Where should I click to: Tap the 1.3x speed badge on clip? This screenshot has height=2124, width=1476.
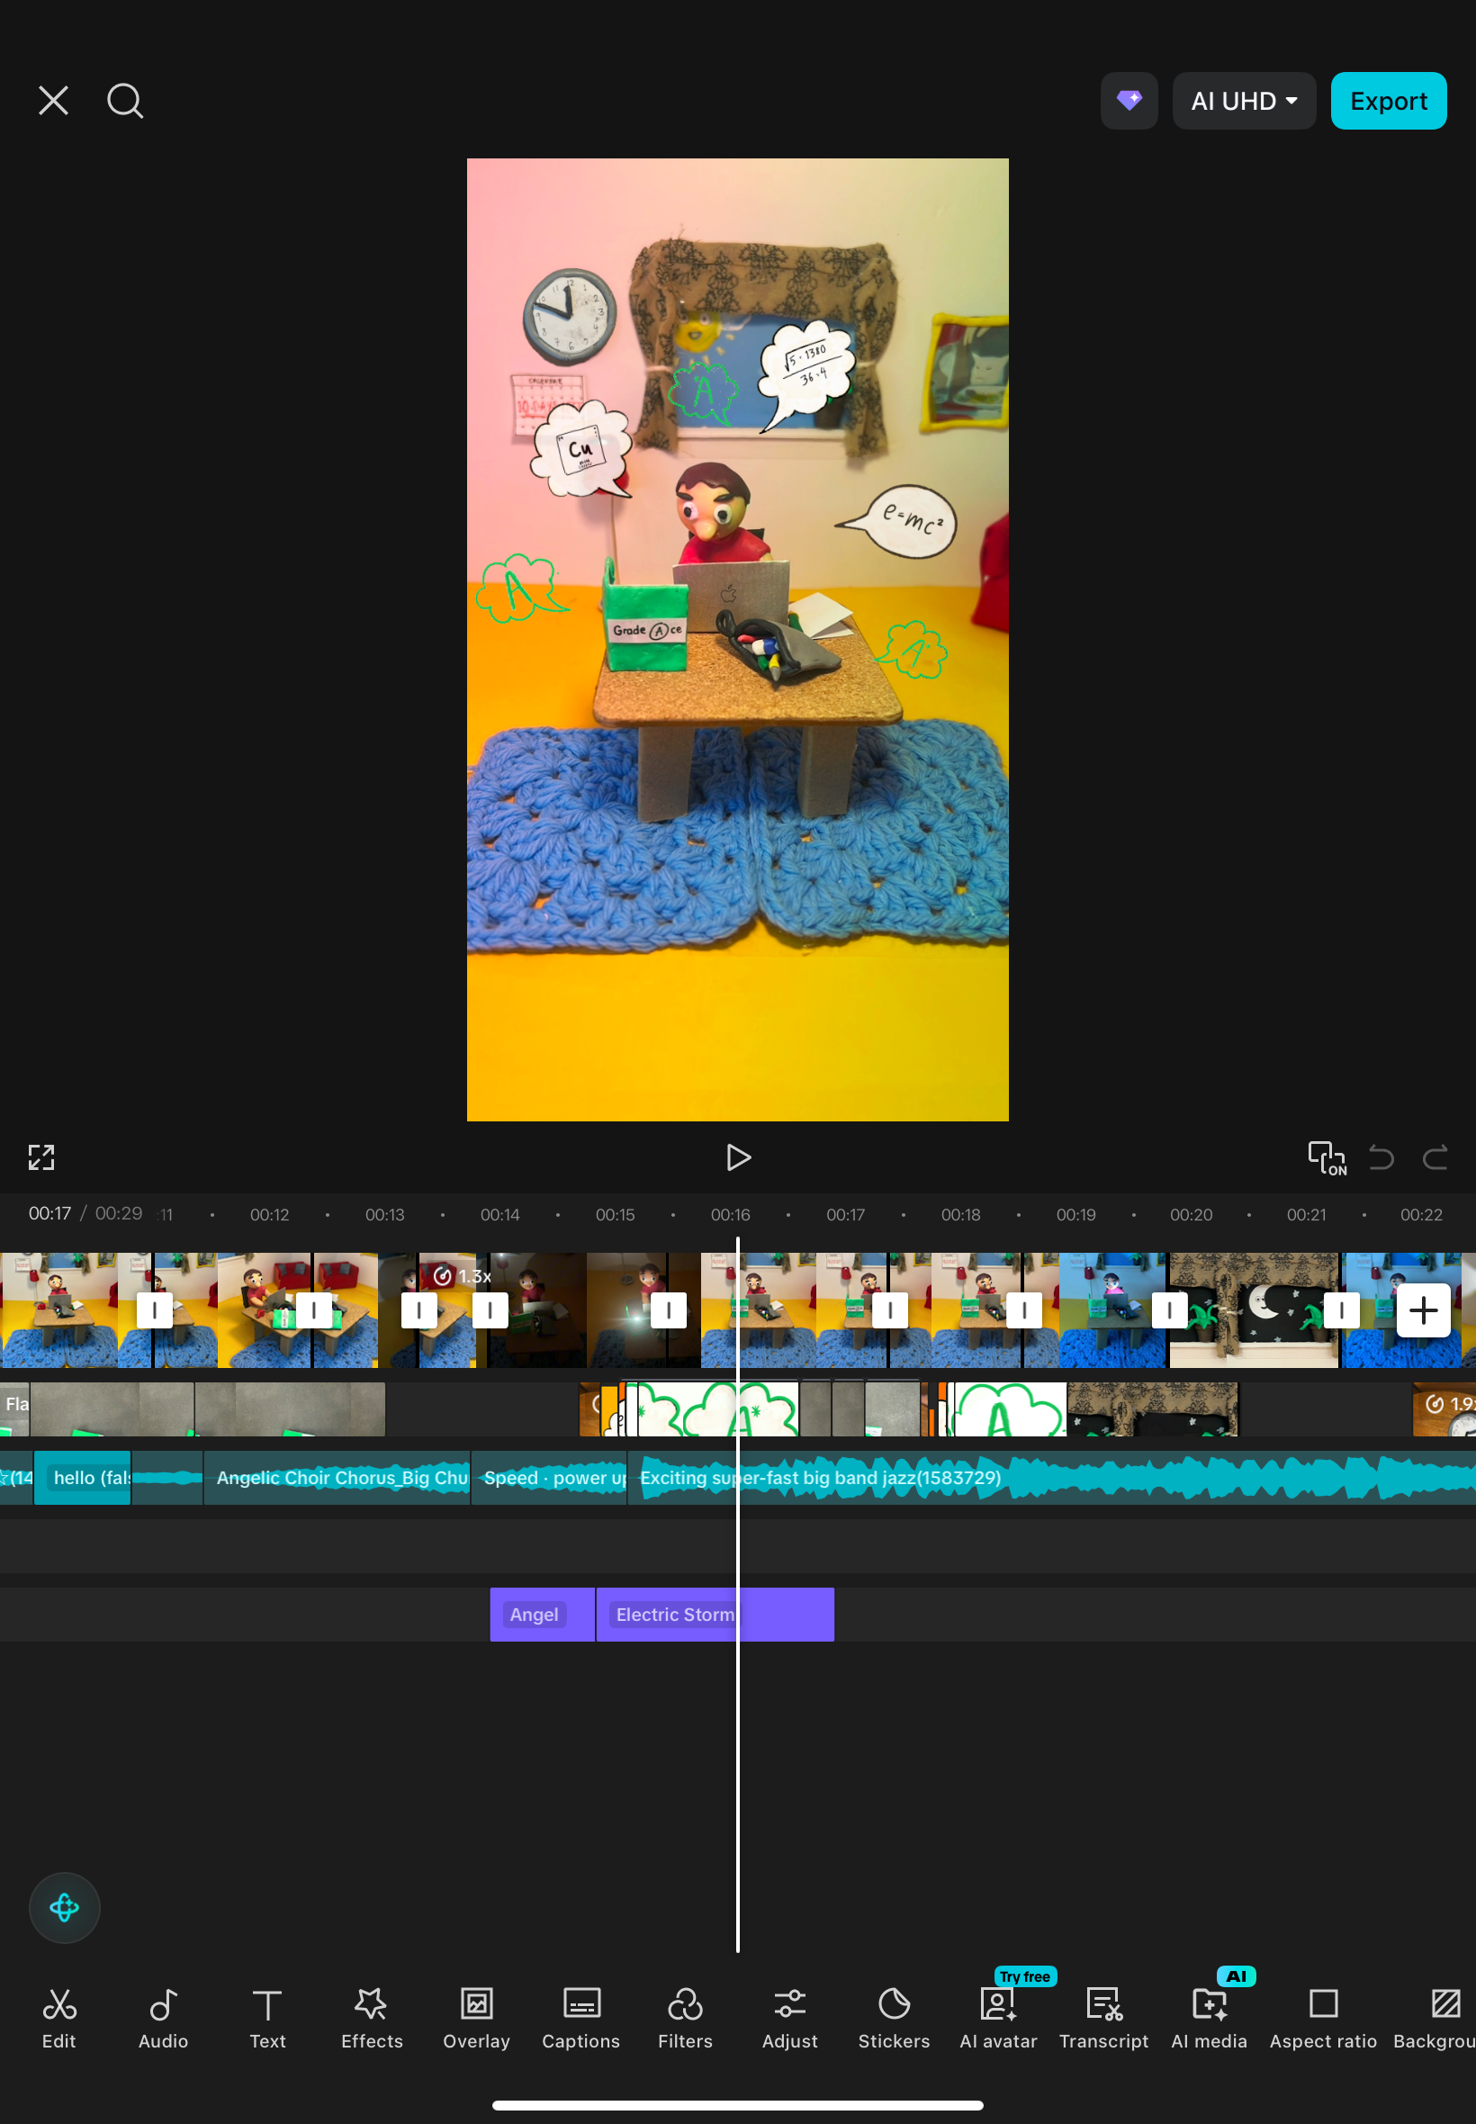[462, 1276]
